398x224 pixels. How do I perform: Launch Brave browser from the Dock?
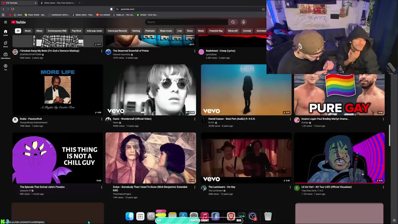click(231, 216)
